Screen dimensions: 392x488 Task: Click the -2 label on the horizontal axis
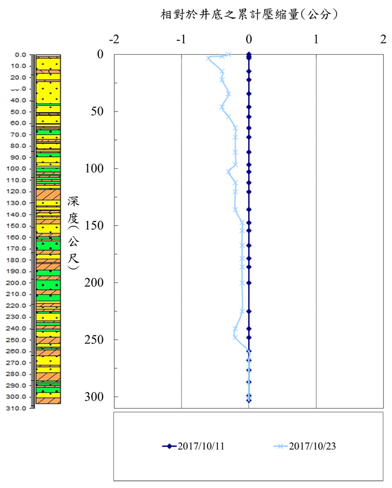pos(114,39)
